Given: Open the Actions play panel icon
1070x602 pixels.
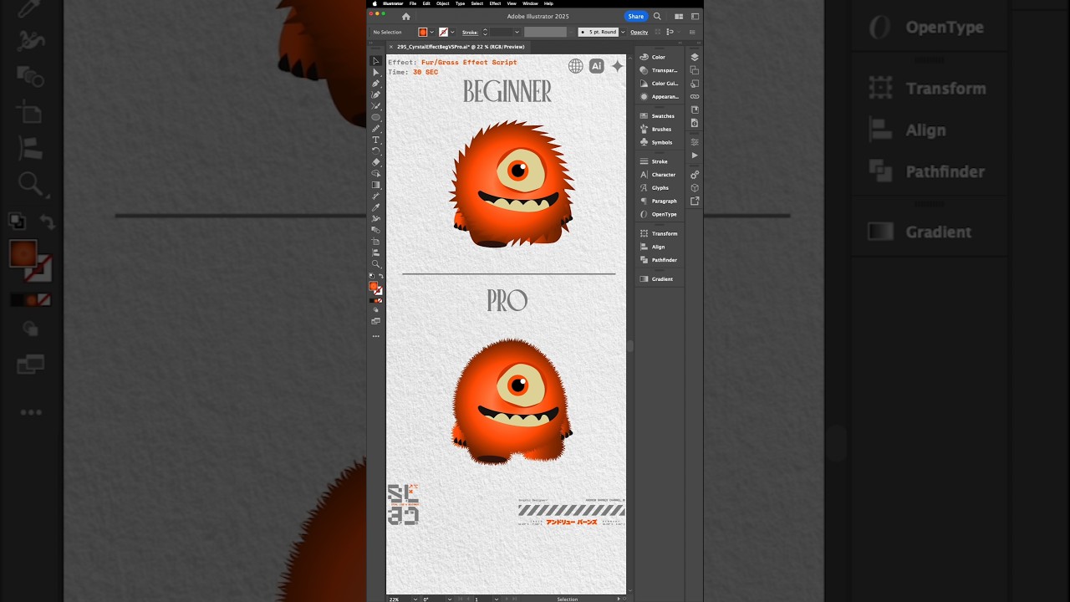Looking at the screenshot, I should (695, 156).
